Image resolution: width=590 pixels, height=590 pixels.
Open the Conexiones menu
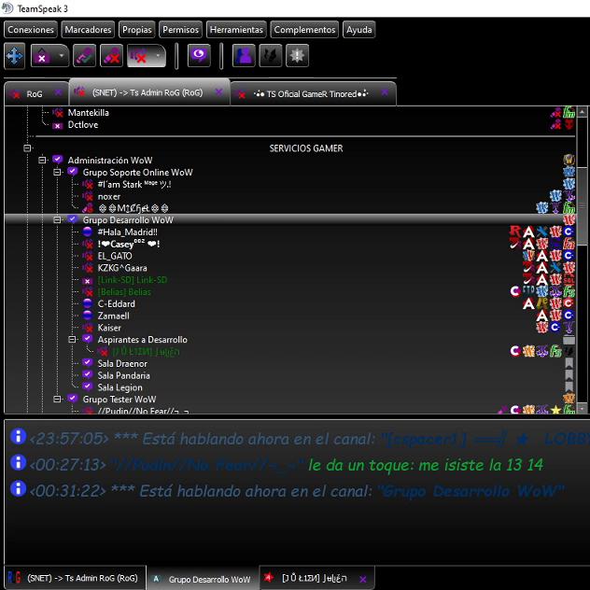click(31, 30)
